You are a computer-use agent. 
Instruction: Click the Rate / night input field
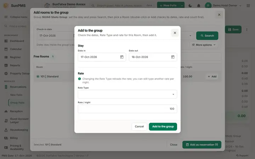(127, 109)
